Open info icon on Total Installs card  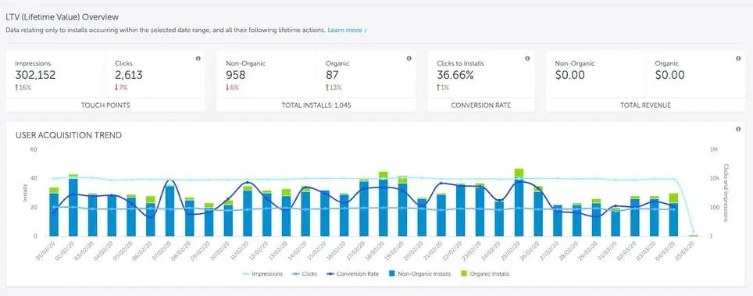[409, 59]
